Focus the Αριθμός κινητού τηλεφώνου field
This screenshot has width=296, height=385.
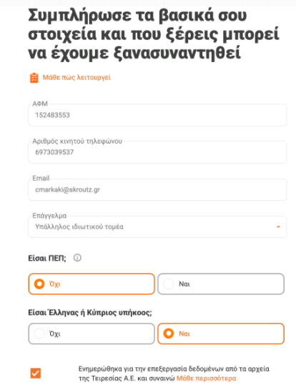157,152
